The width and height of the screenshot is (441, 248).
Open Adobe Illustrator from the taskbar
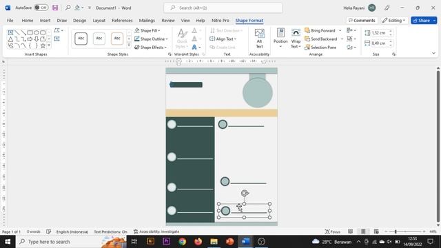tap(150, 242)
